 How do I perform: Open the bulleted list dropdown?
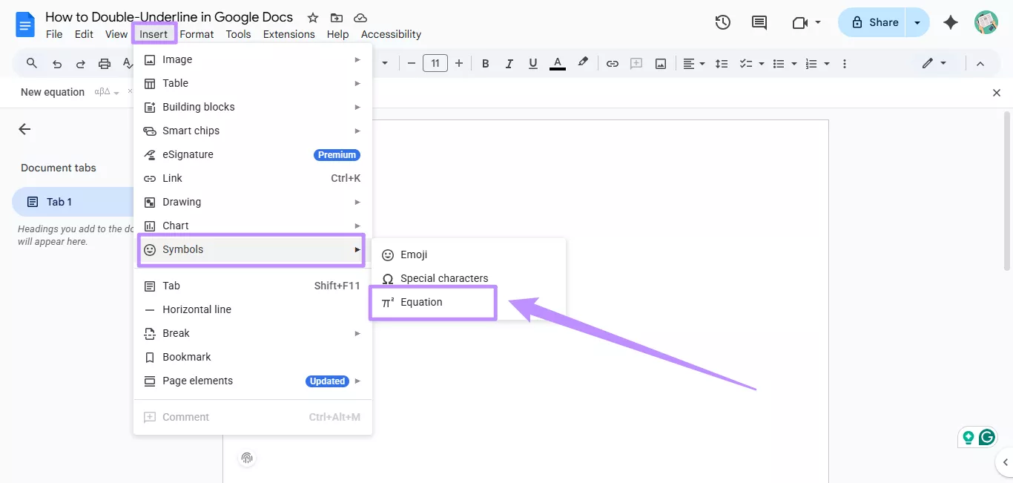784,64
